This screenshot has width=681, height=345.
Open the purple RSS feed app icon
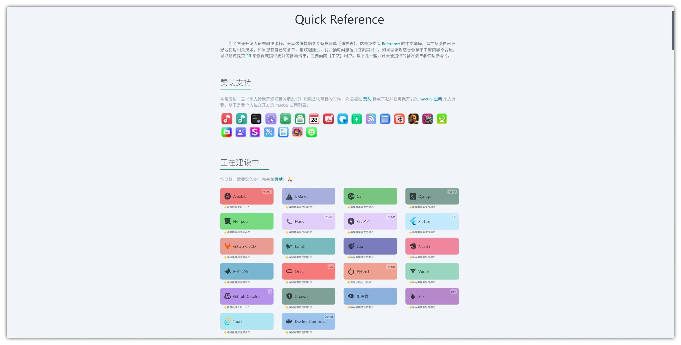point(371,119)
